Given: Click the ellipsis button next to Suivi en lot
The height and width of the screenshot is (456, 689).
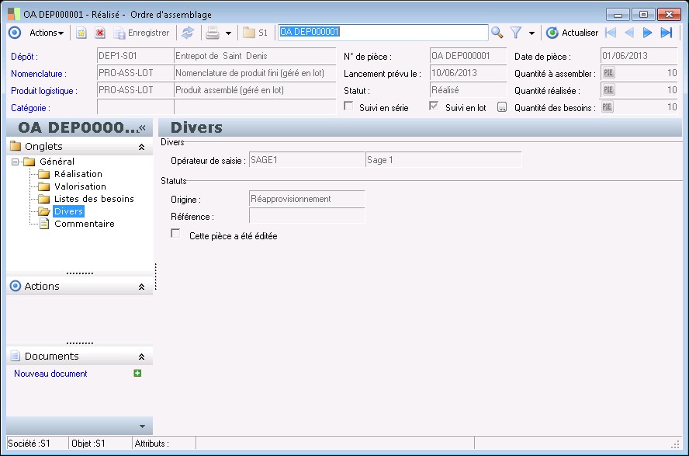Looking at the screenshot, I should 502,107.
